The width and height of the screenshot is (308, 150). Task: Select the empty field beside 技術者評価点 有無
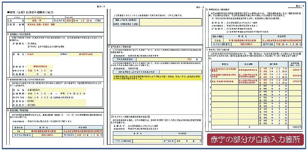pos(181,72)
